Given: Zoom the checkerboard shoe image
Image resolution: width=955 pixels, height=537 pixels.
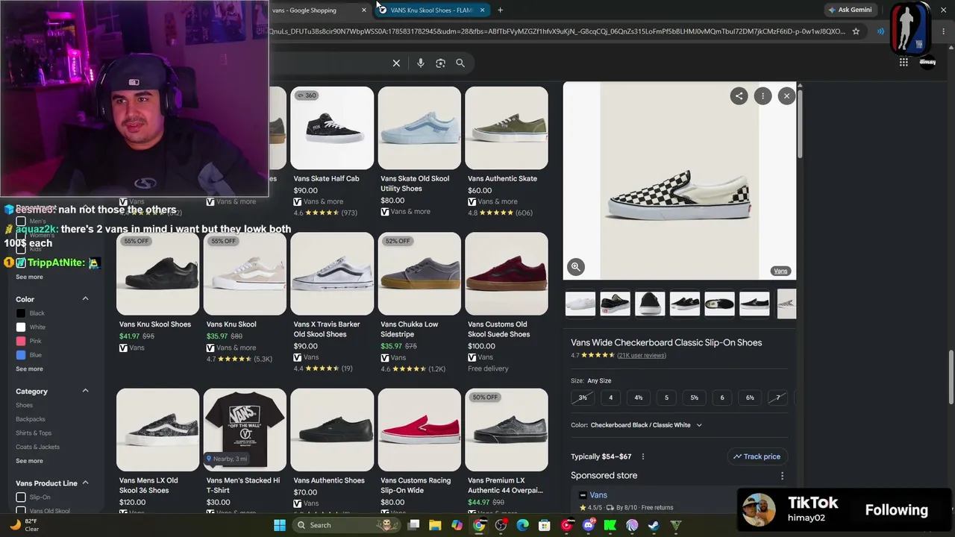Looking at the screenshot, I should point(575,266).
